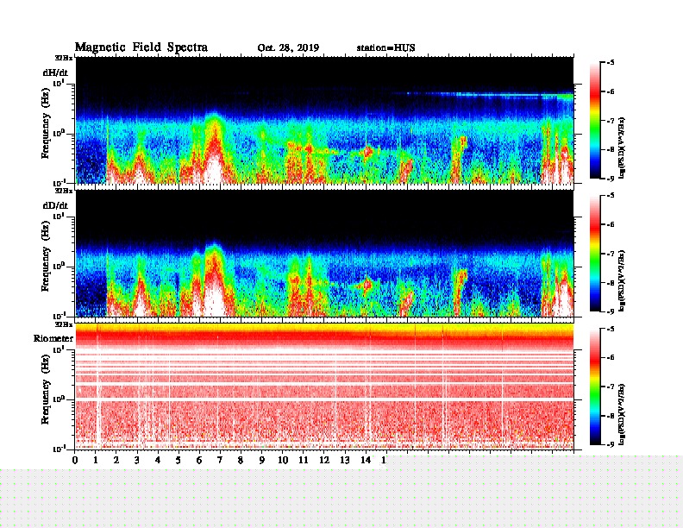
Task: Click hour tick label "5" on time axis
Action: coord(179,460)
